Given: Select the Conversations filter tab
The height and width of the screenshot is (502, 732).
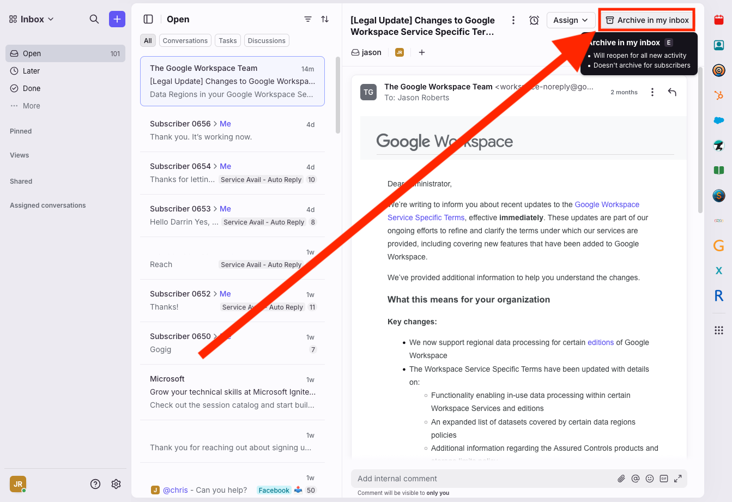Looking at the screenshot, I should coord(185,40).
